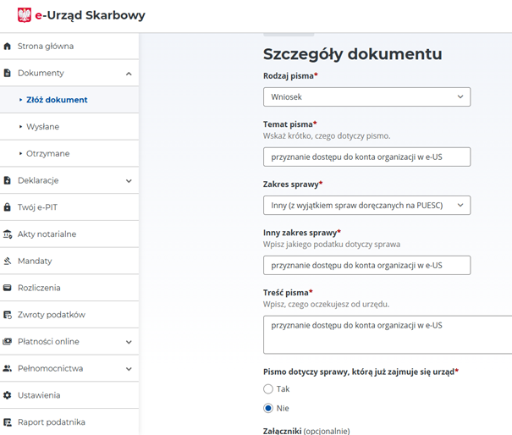512x435 pixels.
Task: Click the lock icon next to Twój e-PIT
Action: (7, 207)
